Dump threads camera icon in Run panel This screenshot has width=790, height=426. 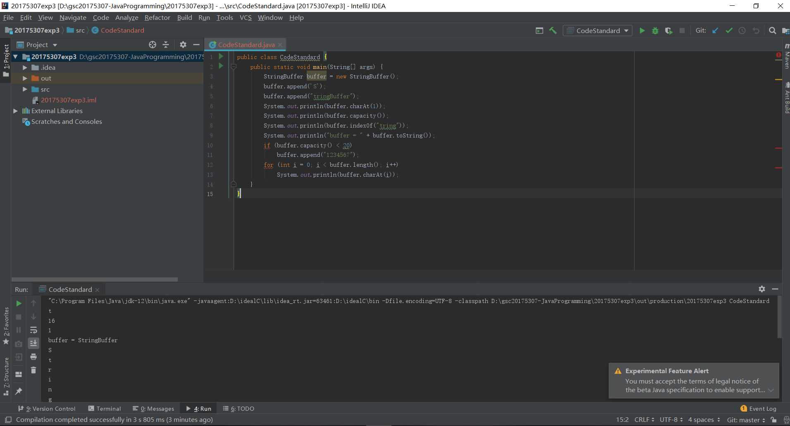19,344
